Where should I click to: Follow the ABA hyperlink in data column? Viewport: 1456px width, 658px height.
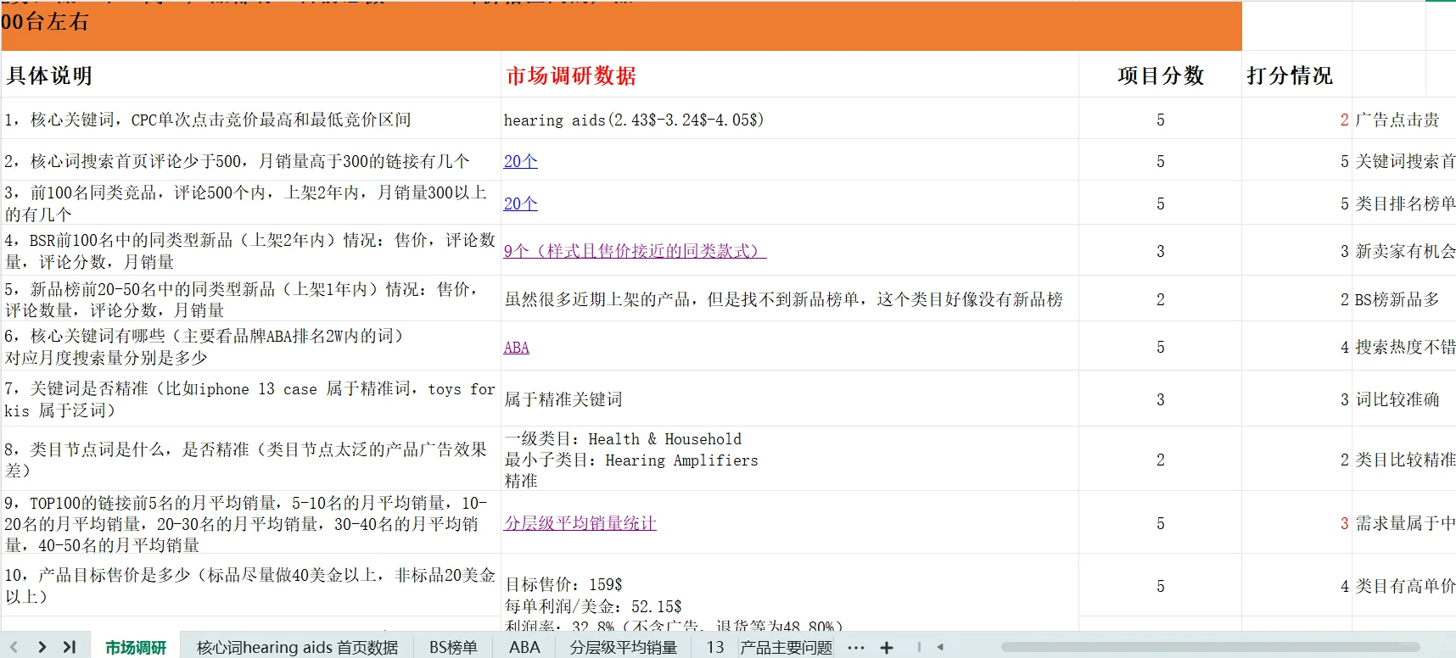pyautogui.click(x=516, y=347)
